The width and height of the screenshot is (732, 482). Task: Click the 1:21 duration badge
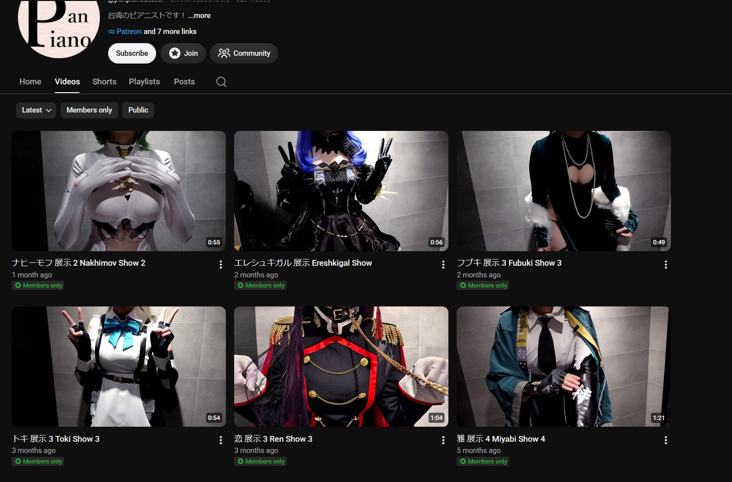659,418
